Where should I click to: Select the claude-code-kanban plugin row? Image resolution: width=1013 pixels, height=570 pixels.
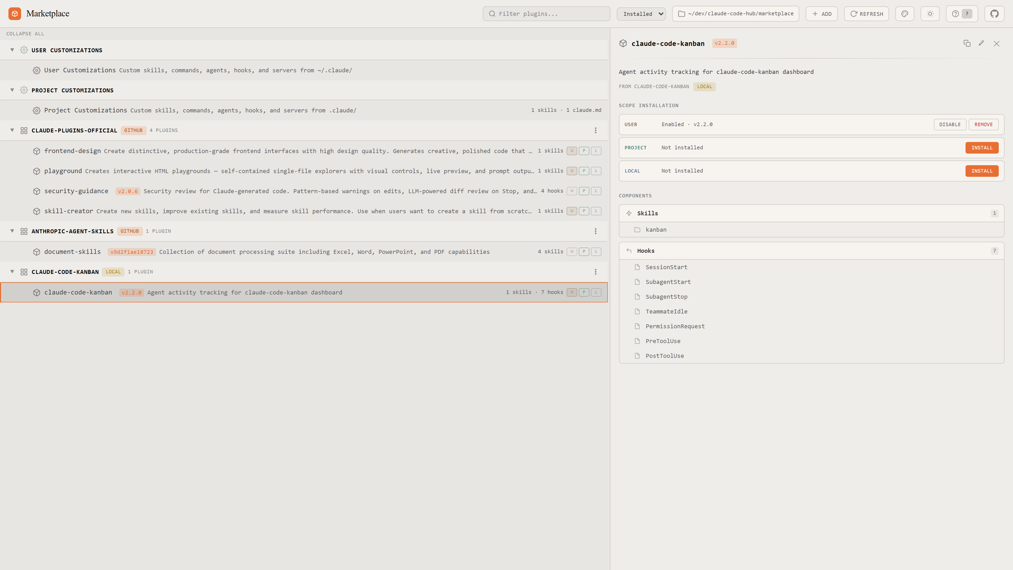click(x=304, y=292)
